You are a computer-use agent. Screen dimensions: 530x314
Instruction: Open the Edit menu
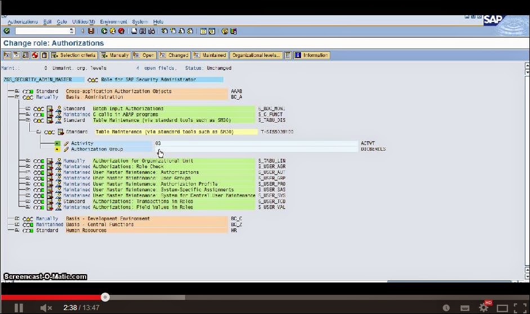click(47, 21)
